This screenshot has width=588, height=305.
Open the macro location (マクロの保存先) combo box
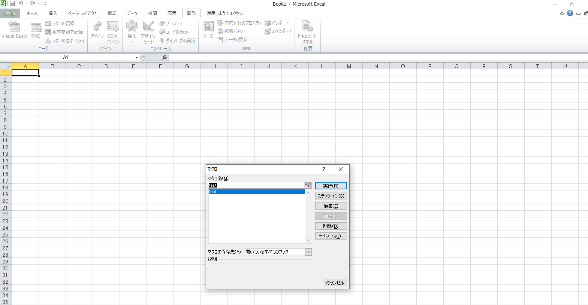tap(278, 252)
